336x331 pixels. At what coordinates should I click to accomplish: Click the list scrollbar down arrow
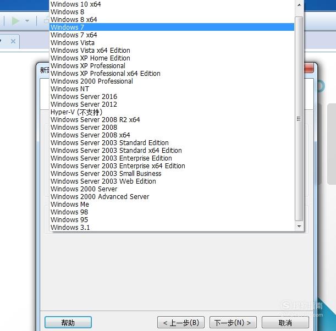[299, 227]
